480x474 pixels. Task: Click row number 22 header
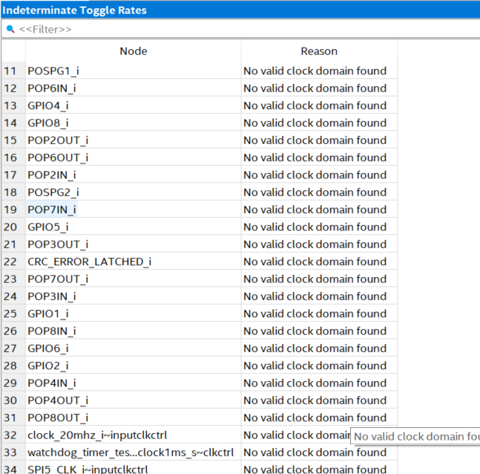click(13, 262)
